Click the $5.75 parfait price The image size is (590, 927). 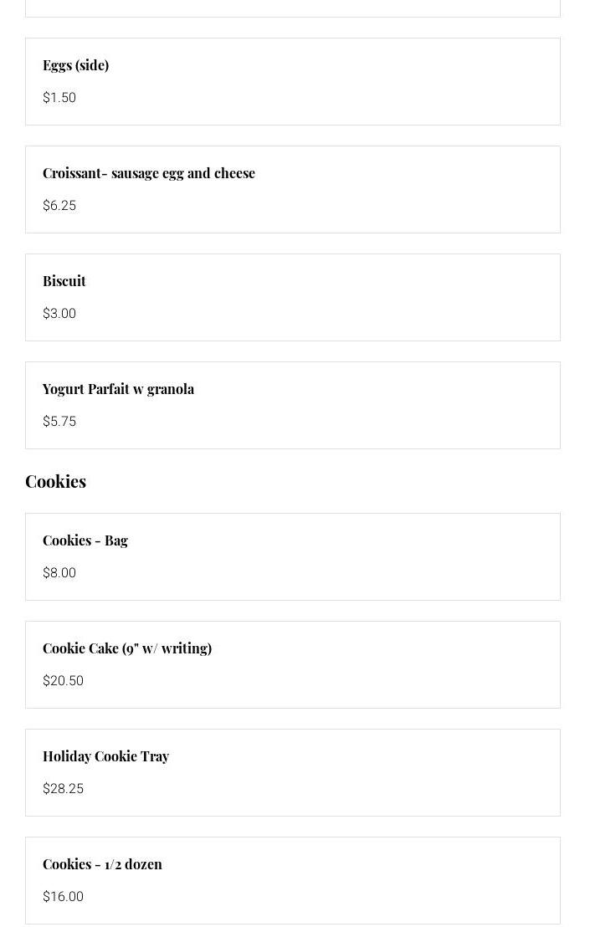pos(59,422)
